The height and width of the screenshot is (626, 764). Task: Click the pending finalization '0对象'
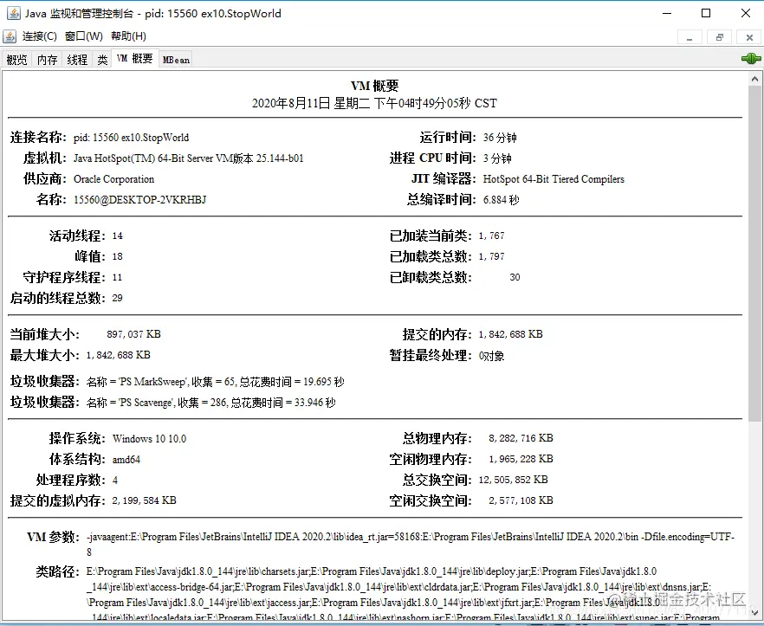[491, 356]
